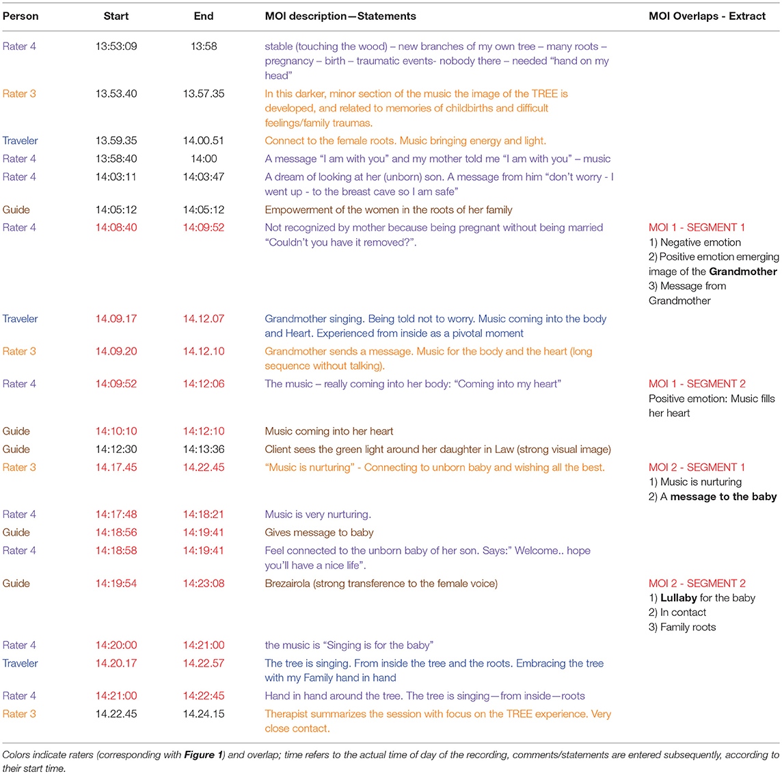Image resolution: width=782 pixels, height=774 pixels.
Task: Select red start time 14:18:56
Action: [x=116, y=533]
